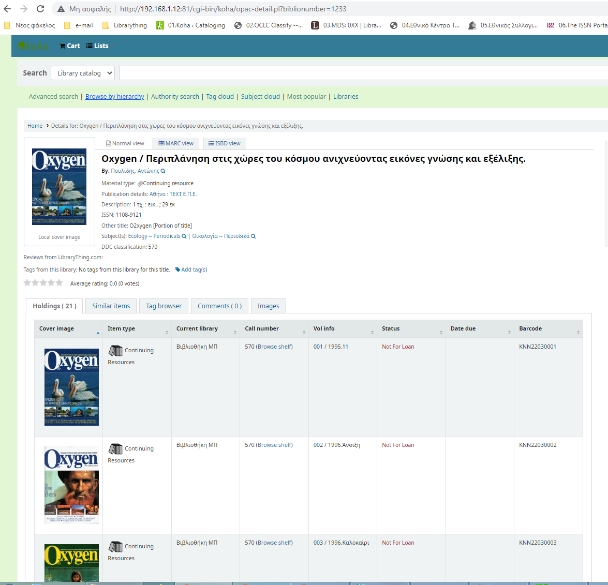Viewport: 608px width, 585px height.
Task: Open the Similar items tab
Action: click(111, 306)
